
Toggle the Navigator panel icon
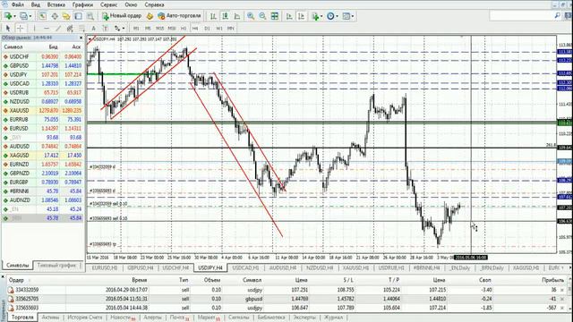(x=66, y=16)
